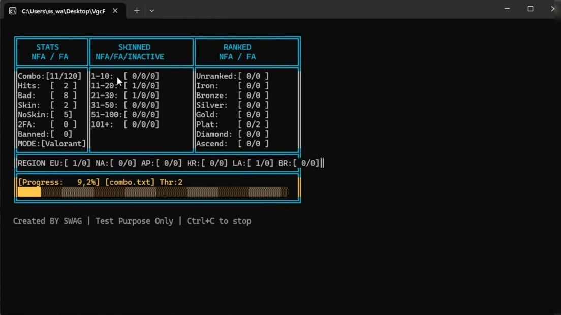Click the Iron: [ 0/0 ] row

click(232, 86)
